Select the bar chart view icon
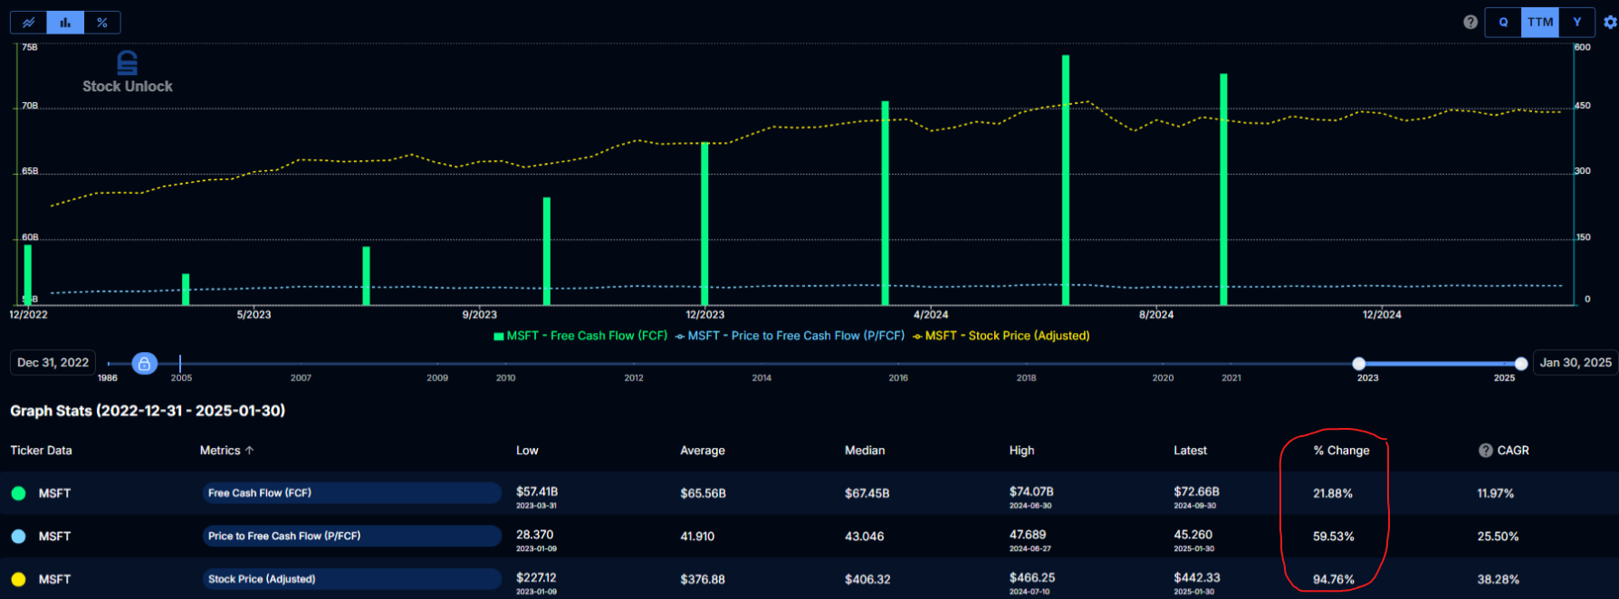Image resolution: width=1619 pixels, height=599 pixels. pyautogui.click(x=65, y=23)
